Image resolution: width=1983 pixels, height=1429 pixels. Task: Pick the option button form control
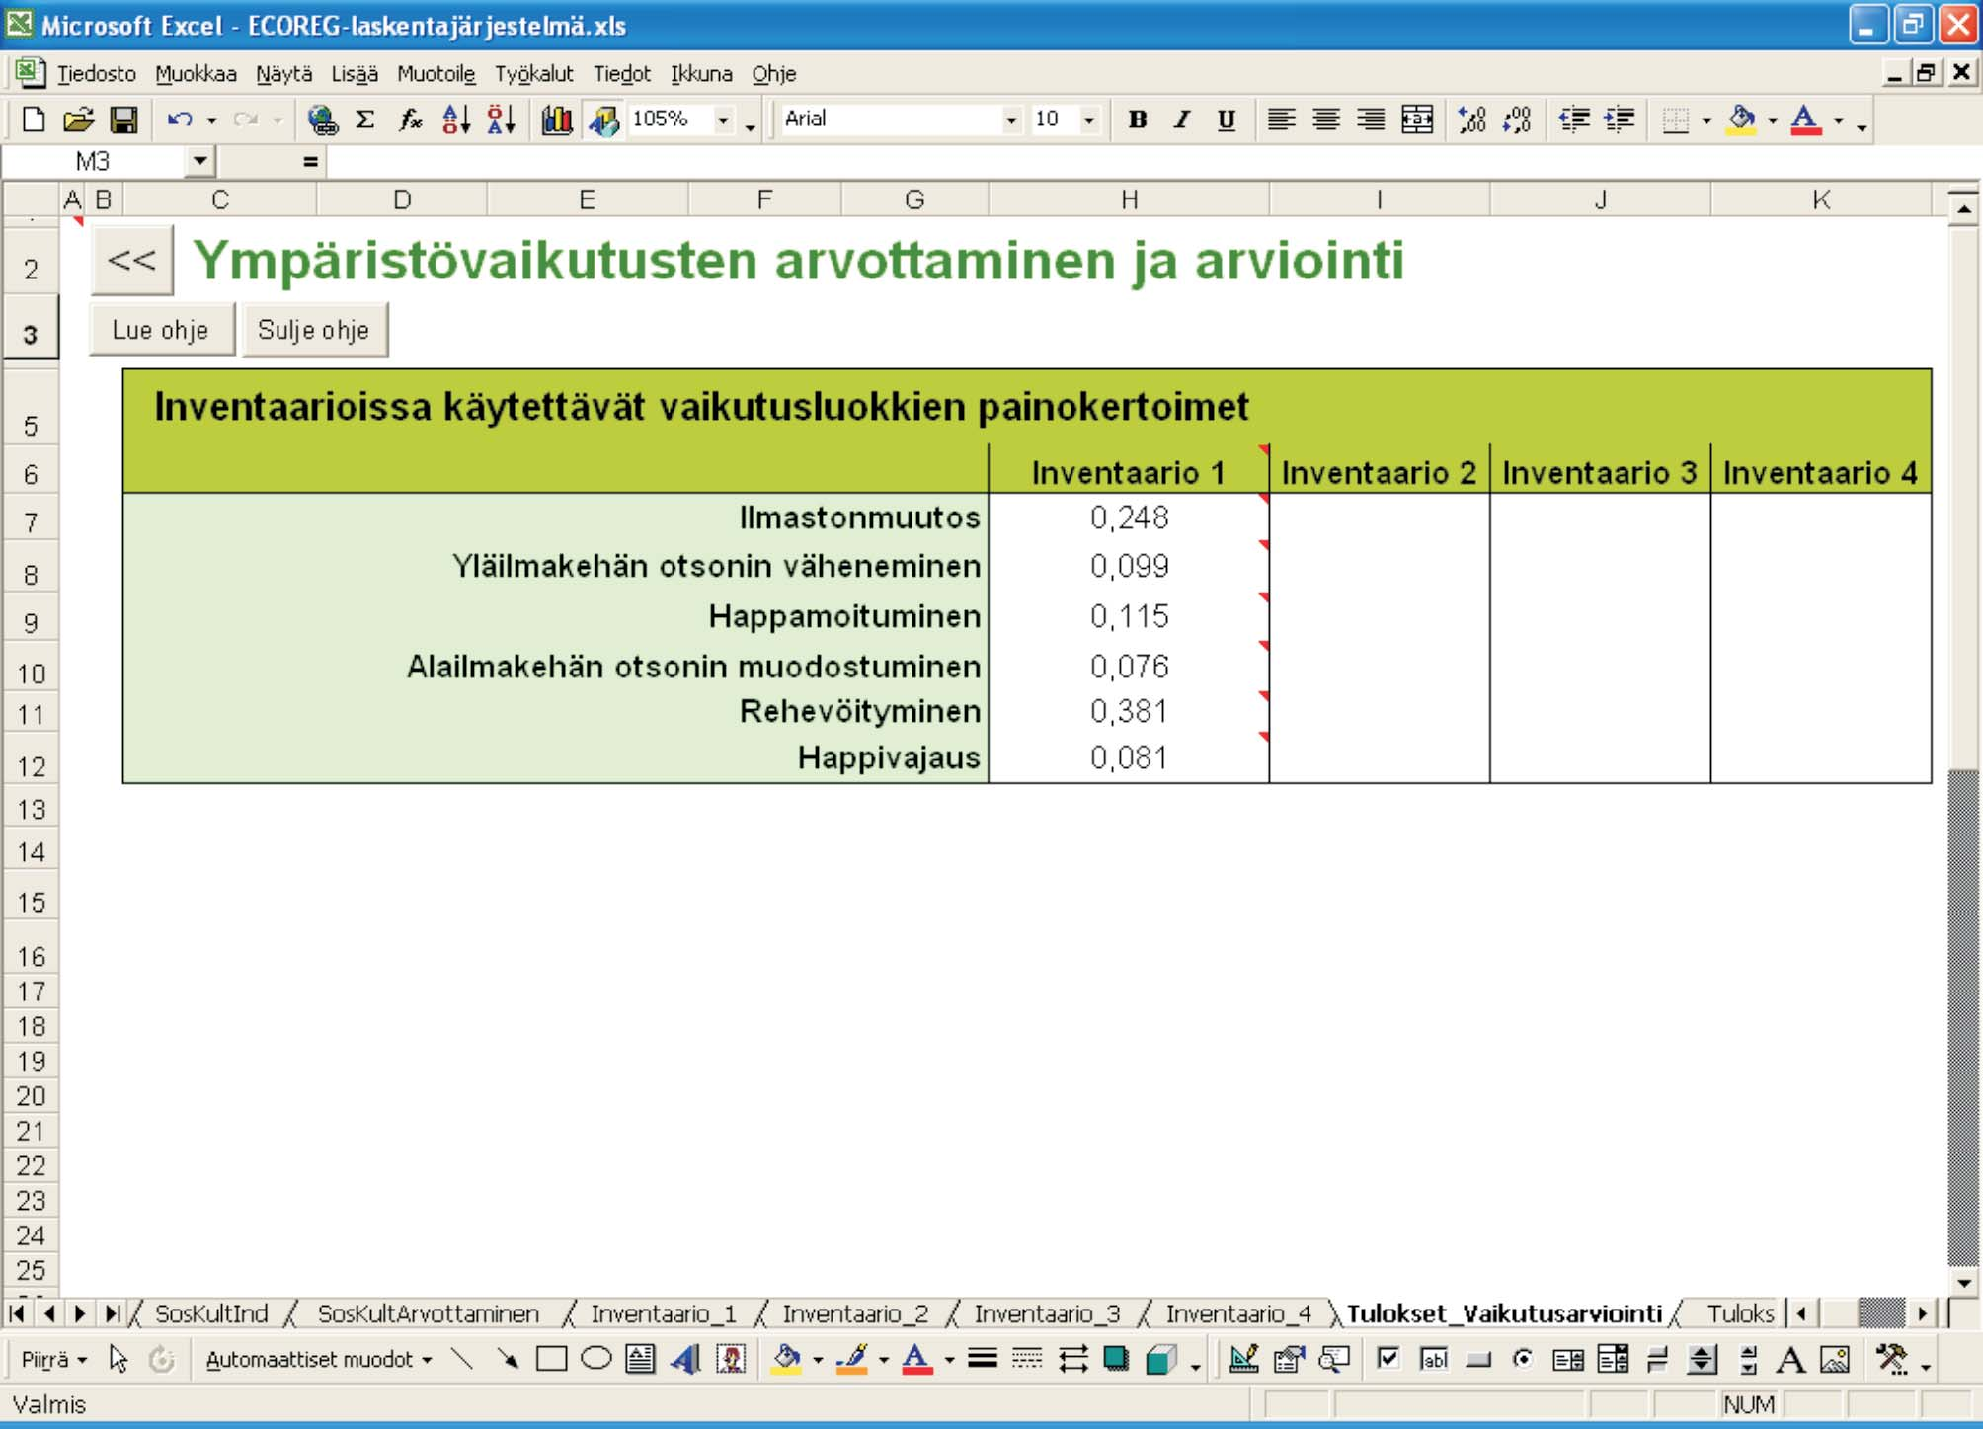1523,1359
